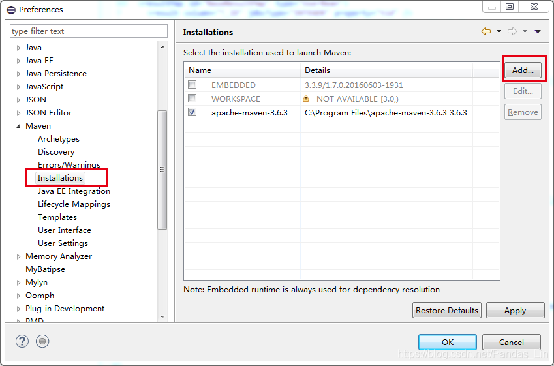Image resolution: width=554 pixels, height=366 pixels.
Task: Click the EMBEDDED row name
Action: click(234, 85)
